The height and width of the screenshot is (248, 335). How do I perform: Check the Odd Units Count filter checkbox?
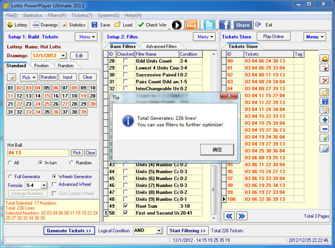pyautogui.click(x=125, y=61)
